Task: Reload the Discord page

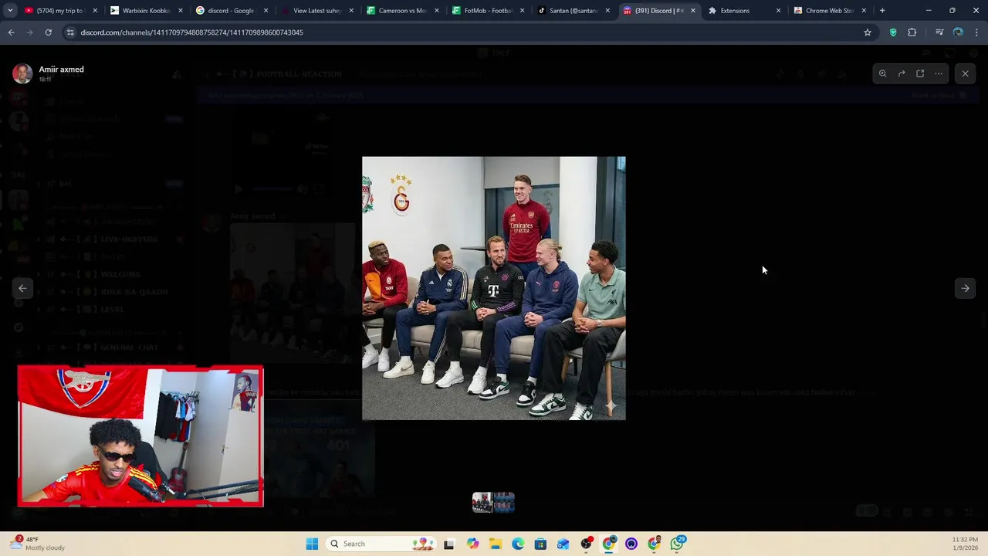Action: (48, 32)
